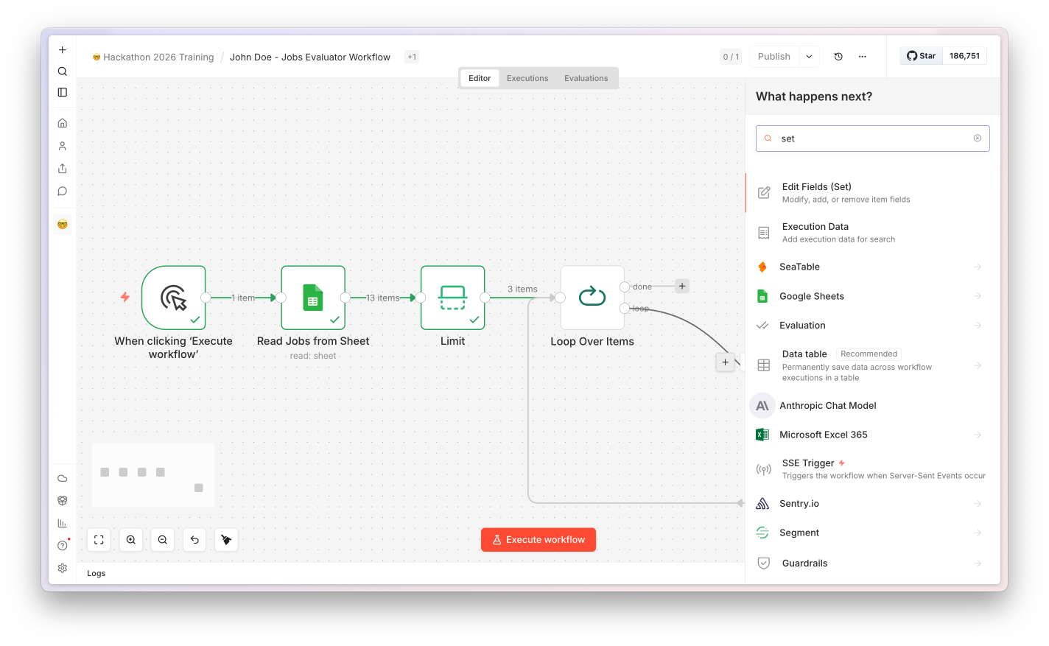Switch to the Executions tab
This screenshot has width=1049, height=646.
[527, 78]
